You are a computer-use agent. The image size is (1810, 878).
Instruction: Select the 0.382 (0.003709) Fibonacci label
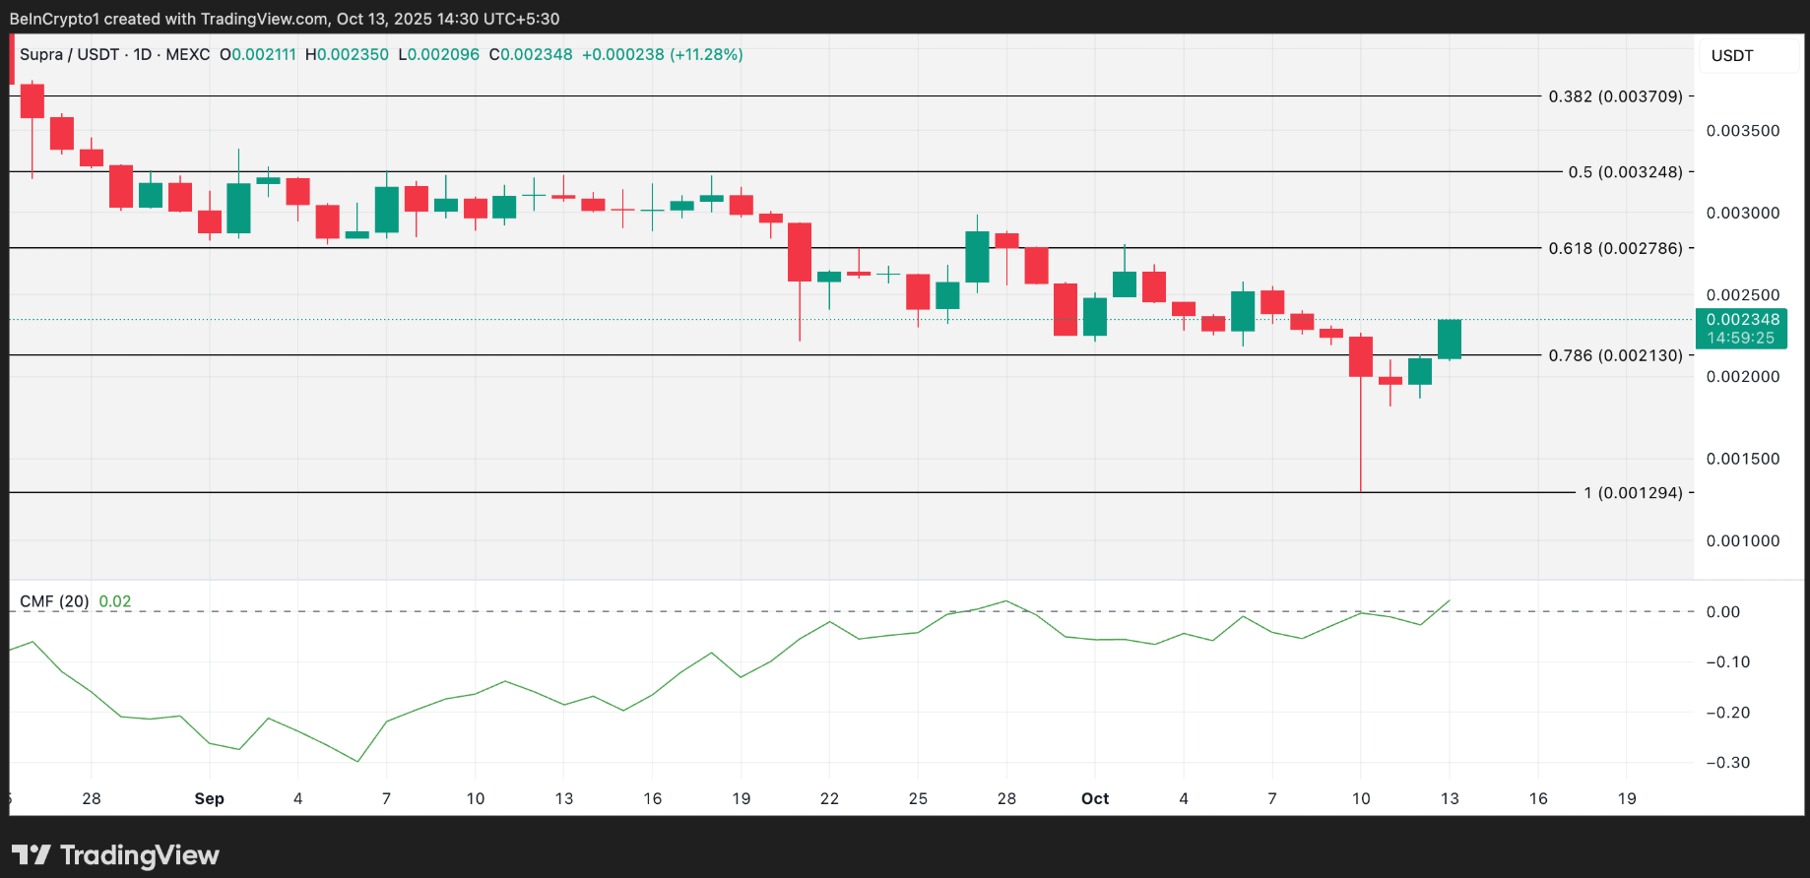[1615, 96]
